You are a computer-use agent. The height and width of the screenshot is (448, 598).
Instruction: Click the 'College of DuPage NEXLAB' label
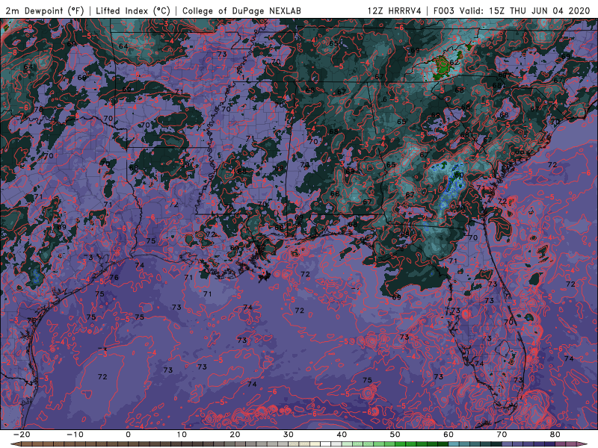pyautogui.click(x=241, y=11)
